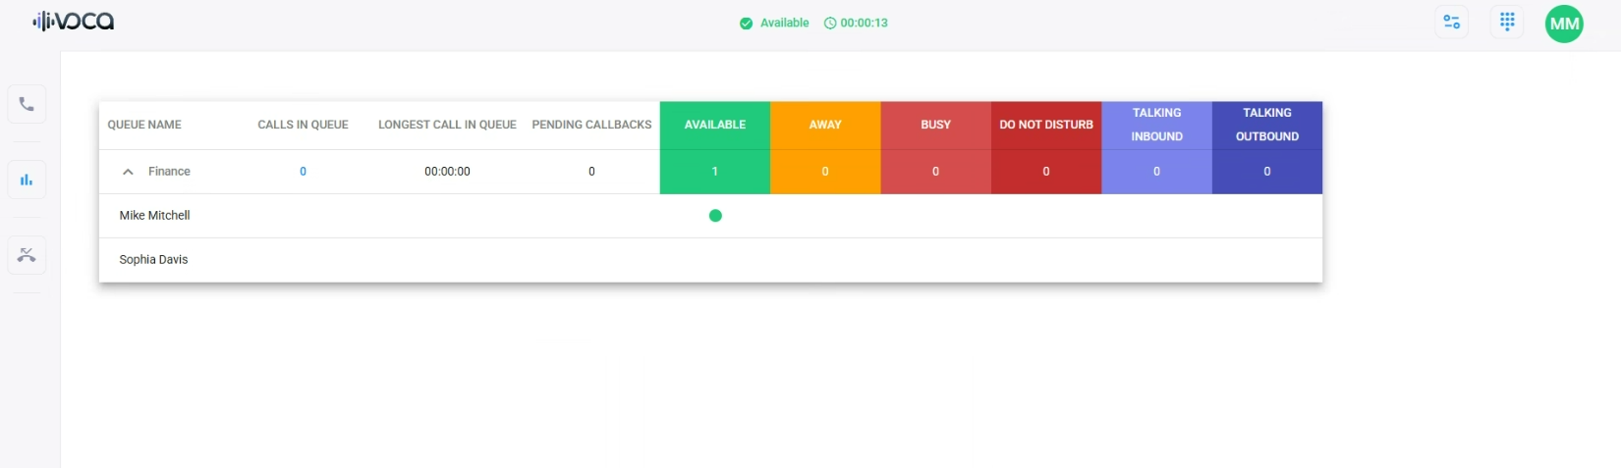Image resolution: width=1621 pixels, height=468 pixels.
Task: Click the green Available status checkmark
Action: (x=746, y=24)
